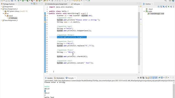Screen dimensions: 175x98
Task: Close the hello.java editor tab
Action: tap(81, 4)
